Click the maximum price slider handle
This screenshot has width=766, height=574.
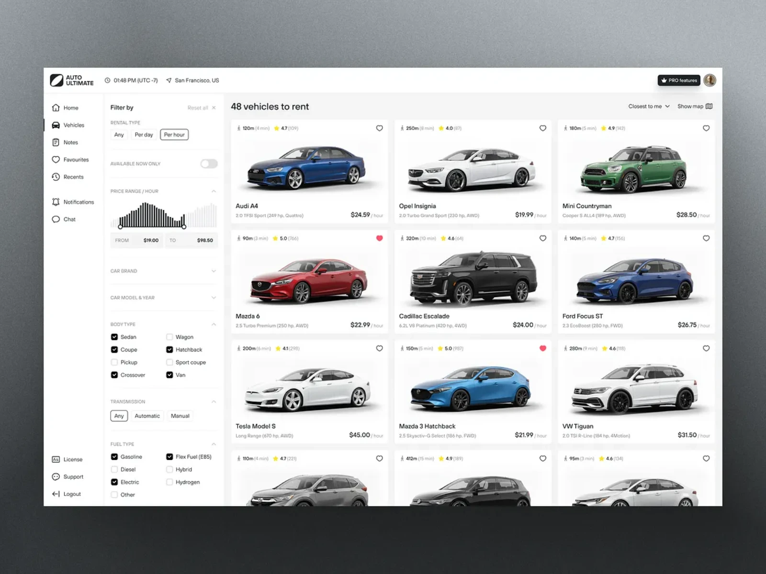[184, 227]
